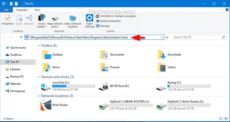
Task: Click the address bar path text
Action: pos(79,37)
